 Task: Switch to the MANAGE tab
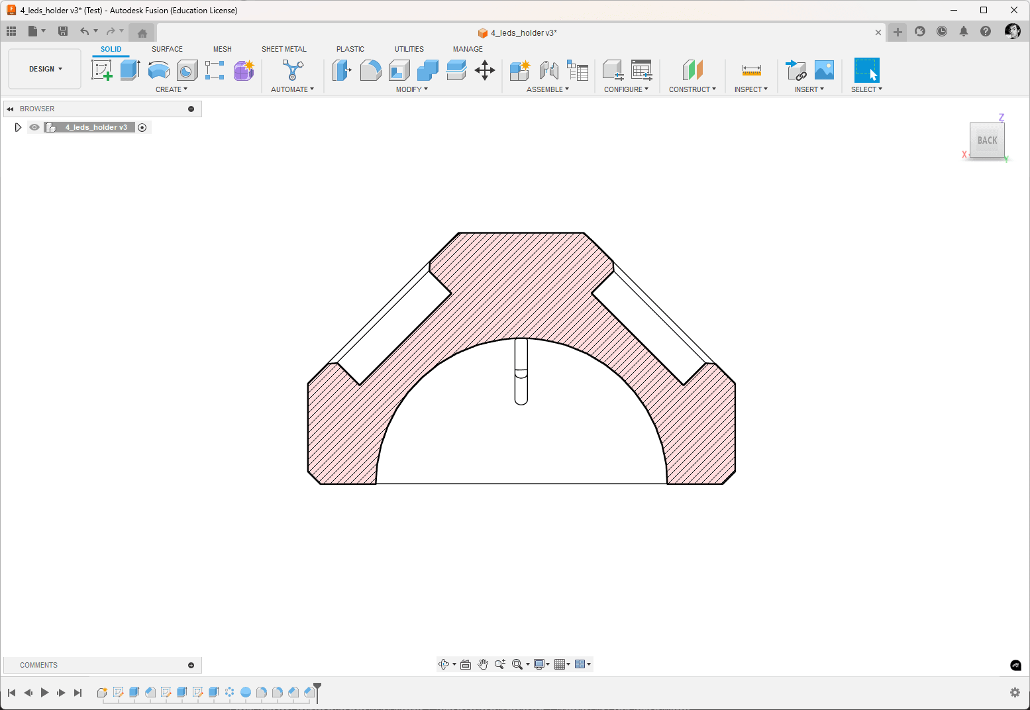(x=468, y=49)
